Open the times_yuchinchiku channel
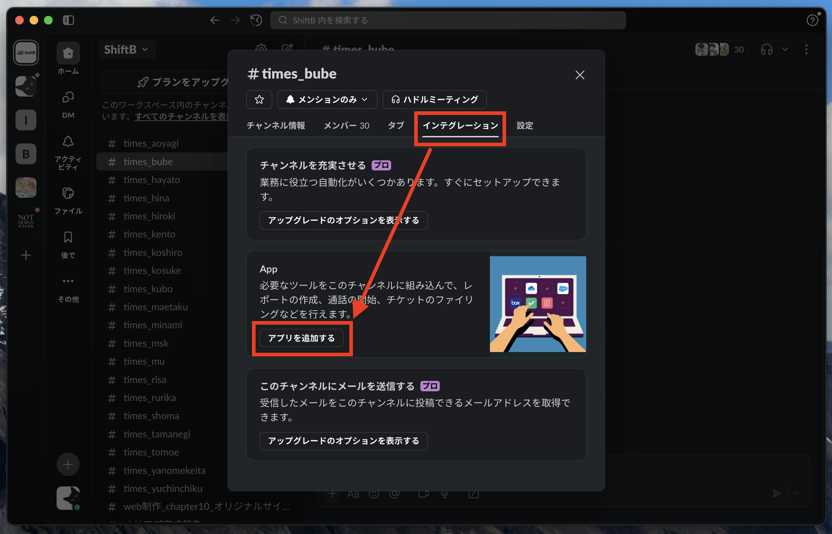The height and width of the screenshot is (534, 832). tap(162, 489)
